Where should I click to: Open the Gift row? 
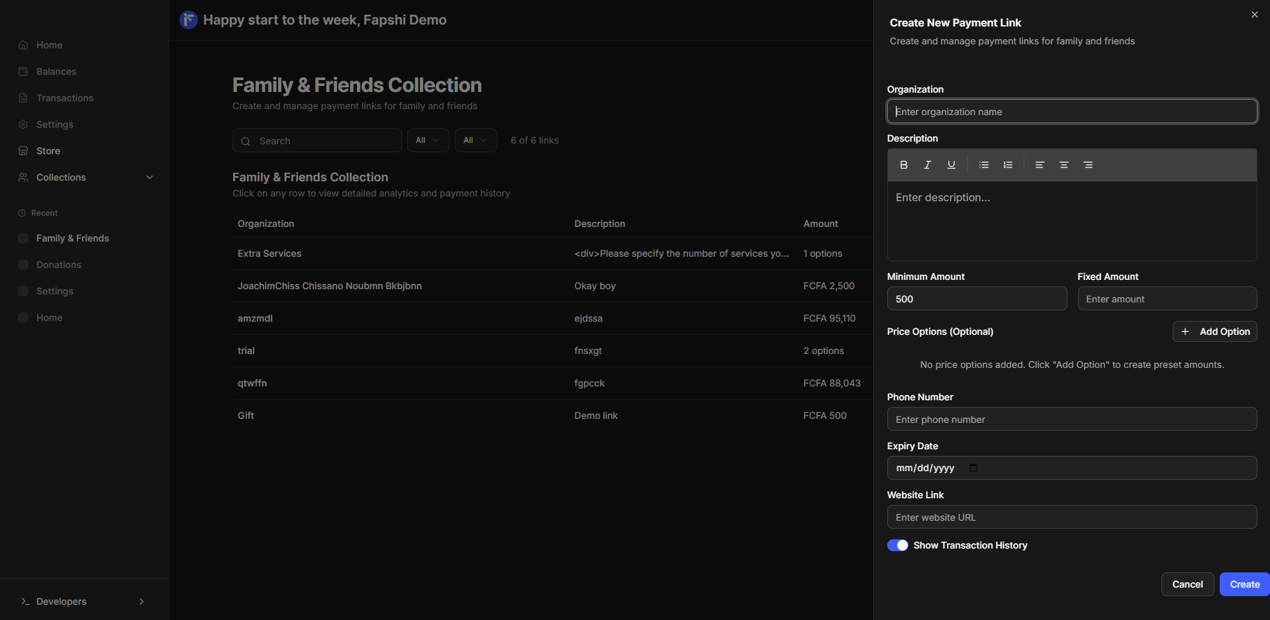pos(552,416)
